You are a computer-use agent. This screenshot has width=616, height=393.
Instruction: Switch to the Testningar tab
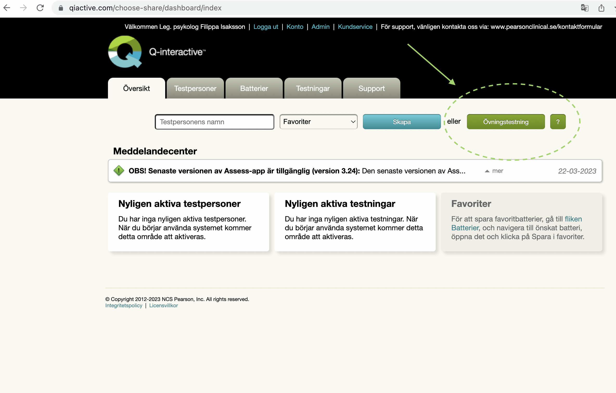[313, 88]
